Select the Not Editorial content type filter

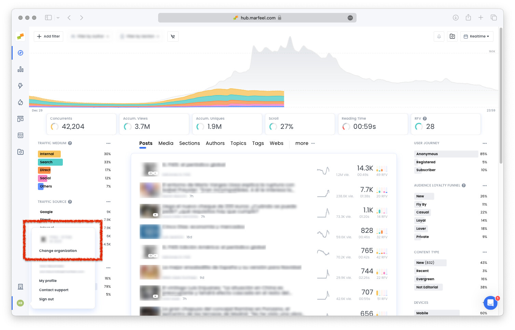click(x=428, y=287)
